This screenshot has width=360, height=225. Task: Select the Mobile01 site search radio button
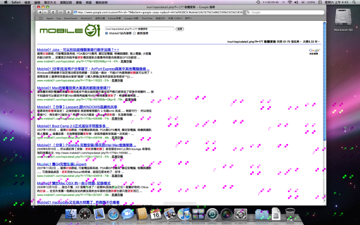point(106,34)
